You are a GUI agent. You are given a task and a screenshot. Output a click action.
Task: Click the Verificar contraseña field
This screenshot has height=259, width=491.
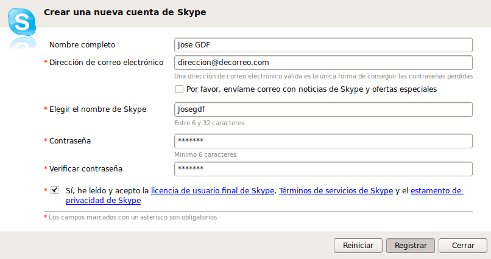(323, 169)
